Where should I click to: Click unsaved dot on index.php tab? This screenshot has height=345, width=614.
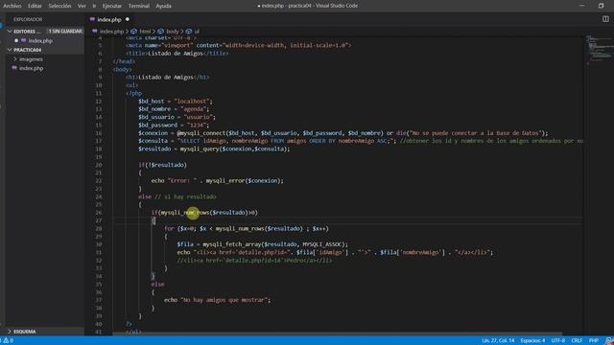[x=128, y=19]
